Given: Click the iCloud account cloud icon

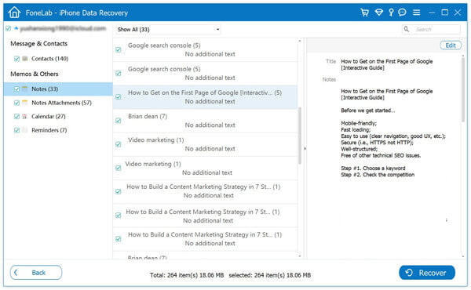Looking at the screenshot, I should pyautogui.click(x=16, y=28).
